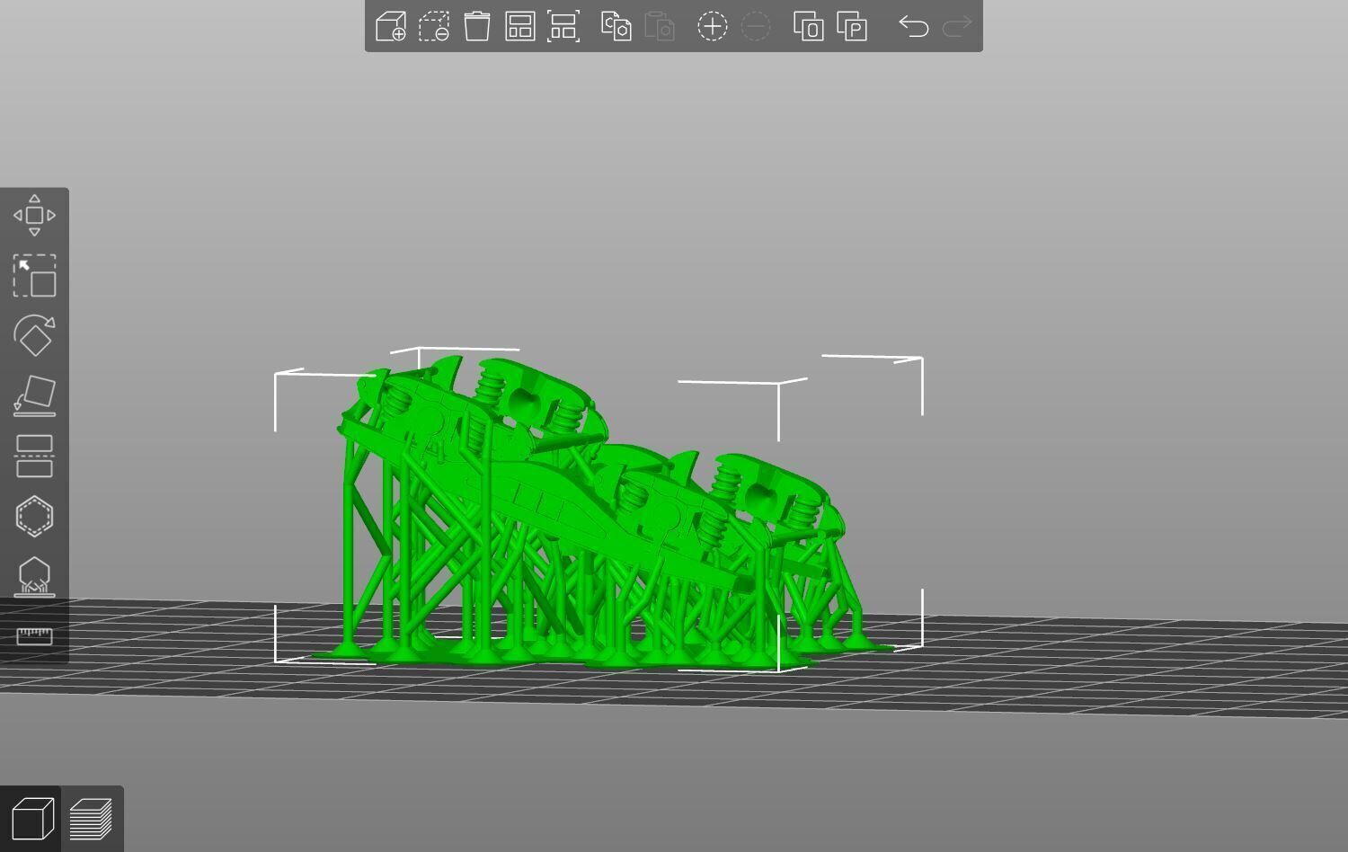The width and height of the screenshot is (1348, 852).
Task: Select the Hollow and drill tool
Action: 34,516
